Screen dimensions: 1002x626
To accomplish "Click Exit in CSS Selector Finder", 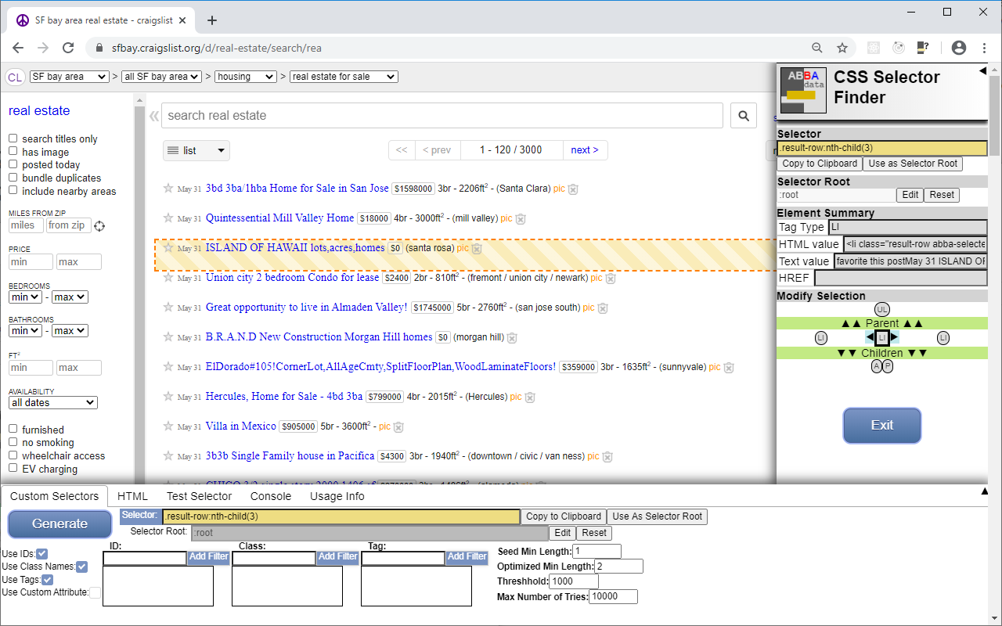I will point(882,426).
